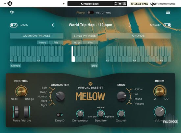181x133 pixels.
Task: Save preset with the floppy disk icon
Action: 124,4
